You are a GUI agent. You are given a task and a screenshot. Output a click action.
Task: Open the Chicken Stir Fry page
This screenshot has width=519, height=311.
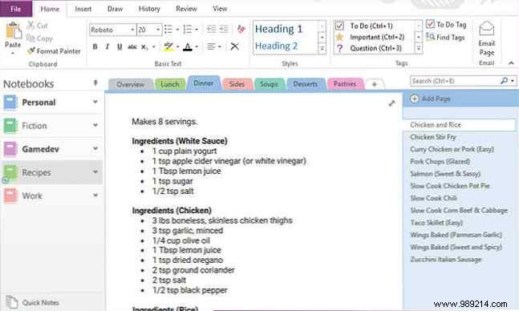click(x=433, y=137)
